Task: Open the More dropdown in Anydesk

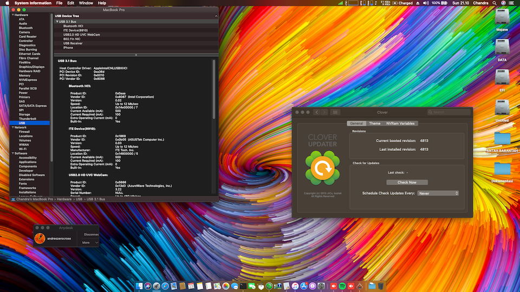Action: [90, 243]
